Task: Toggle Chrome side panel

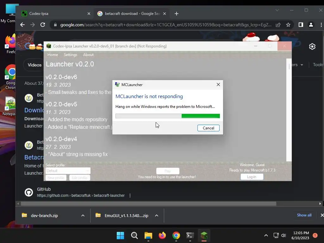Action: 301,25
